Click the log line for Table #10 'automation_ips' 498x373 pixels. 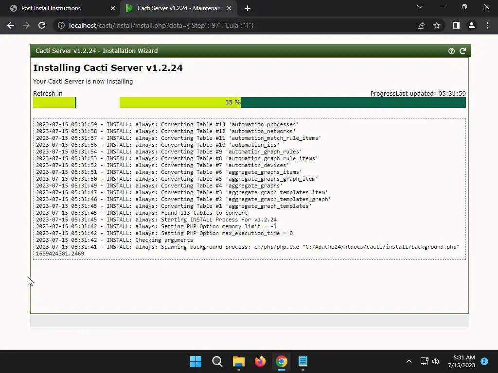pyautogui.click(x=158, y=145)
